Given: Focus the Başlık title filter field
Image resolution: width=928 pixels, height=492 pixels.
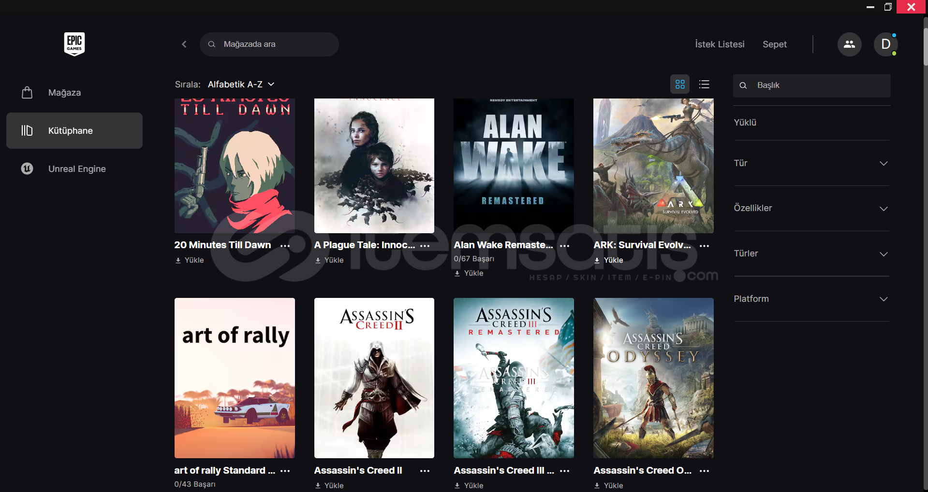Looking at the screenshot, I should pyautogui.click(x=812, y=85).
